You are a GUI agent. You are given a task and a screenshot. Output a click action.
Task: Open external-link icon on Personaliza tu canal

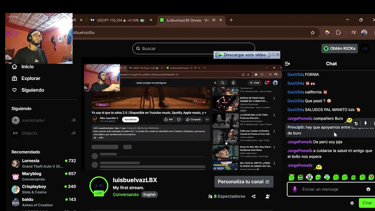(267, 182)
